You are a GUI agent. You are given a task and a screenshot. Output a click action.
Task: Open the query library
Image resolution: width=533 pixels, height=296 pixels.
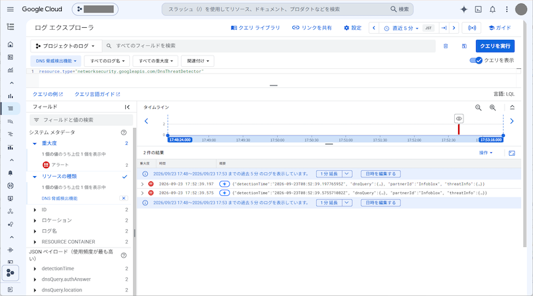[255, 28]
